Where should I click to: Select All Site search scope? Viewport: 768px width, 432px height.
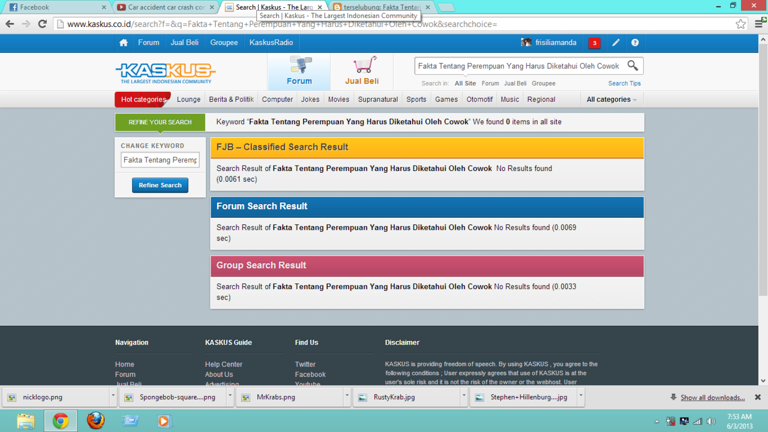465,83
